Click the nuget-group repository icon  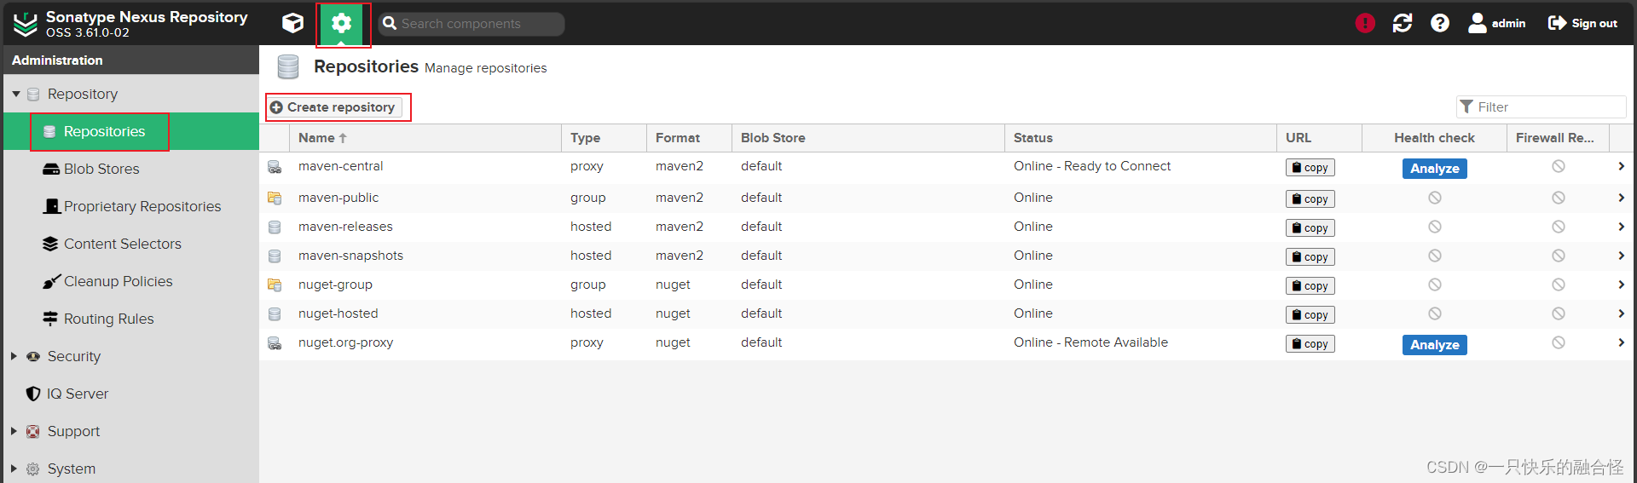275,285
